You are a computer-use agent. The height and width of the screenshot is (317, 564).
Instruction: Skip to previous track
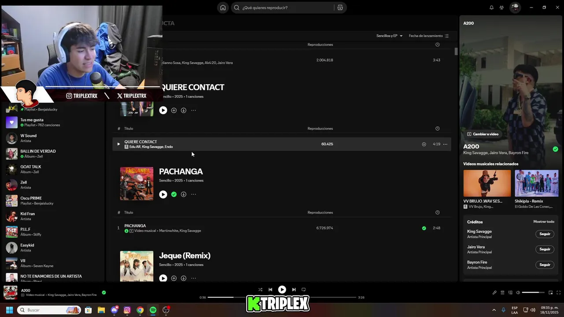coord(271,290)
